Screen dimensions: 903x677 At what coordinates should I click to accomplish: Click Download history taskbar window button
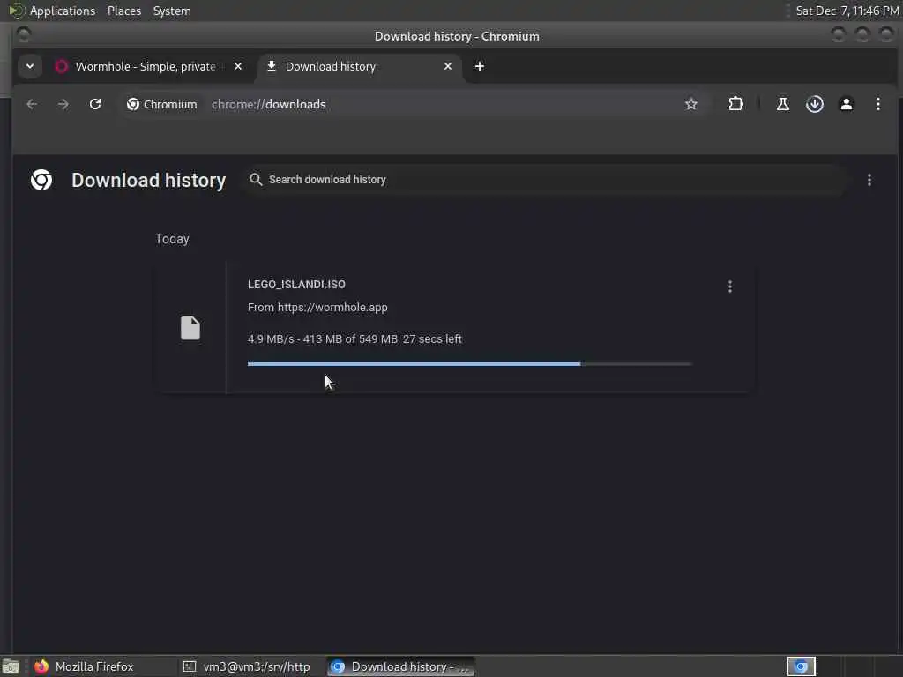coord(401,666)
